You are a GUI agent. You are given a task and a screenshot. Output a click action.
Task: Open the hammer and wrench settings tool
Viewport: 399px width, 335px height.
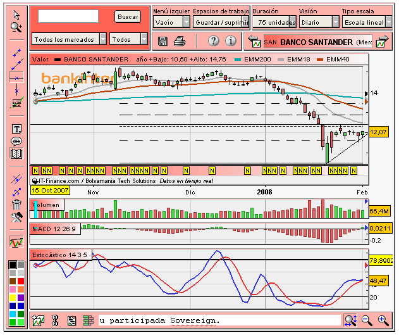coord(16,217)
